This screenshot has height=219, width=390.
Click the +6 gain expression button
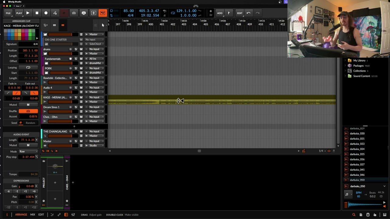[34, 191]
